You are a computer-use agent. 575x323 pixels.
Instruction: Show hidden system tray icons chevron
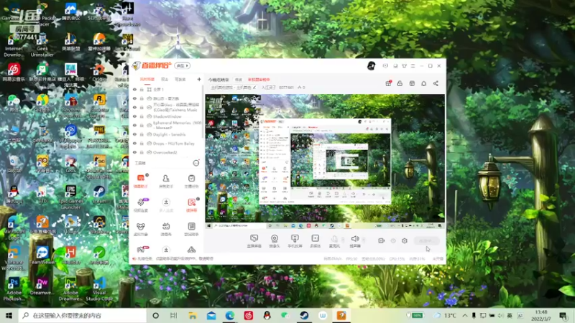pos(464,315)
